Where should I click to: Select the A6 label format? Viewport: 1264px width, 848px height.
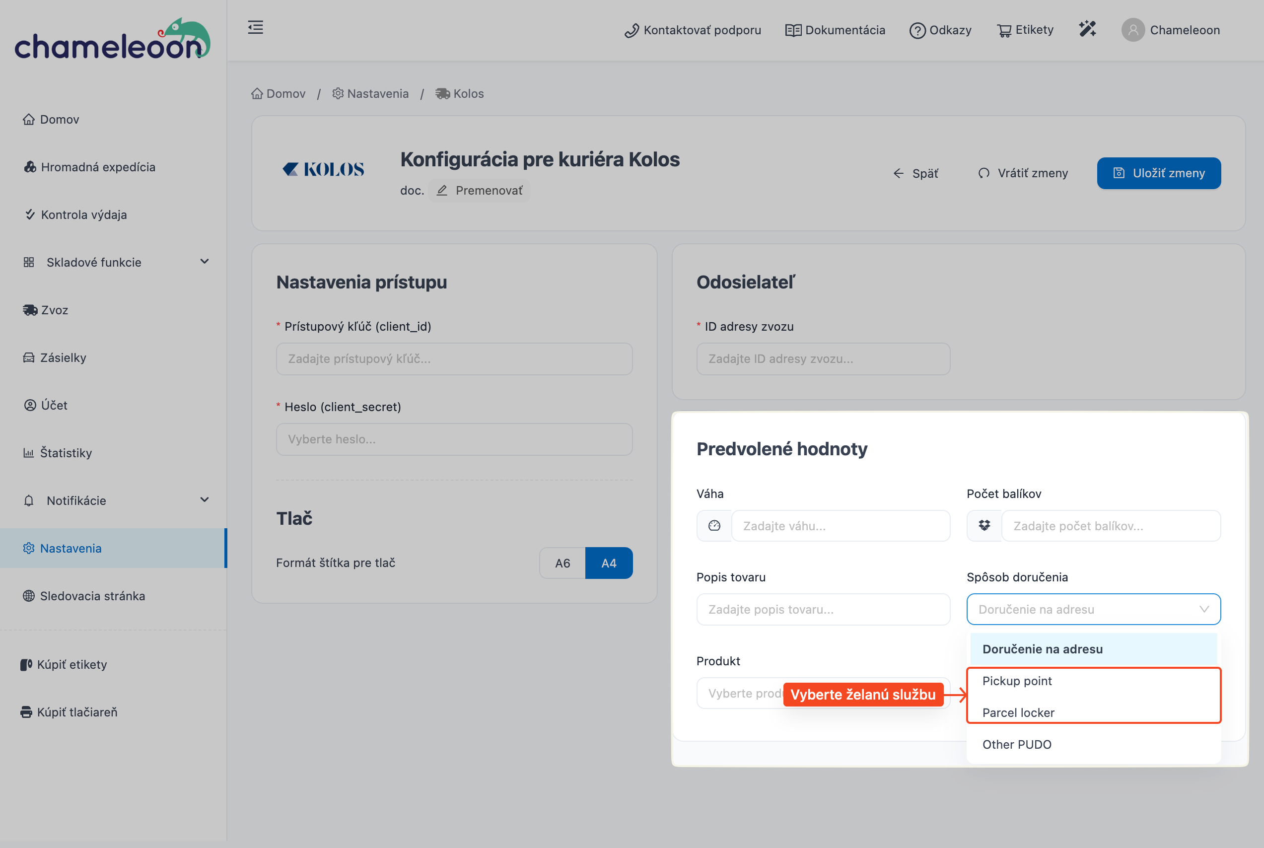pyautogui.click(x=562, y=563)
